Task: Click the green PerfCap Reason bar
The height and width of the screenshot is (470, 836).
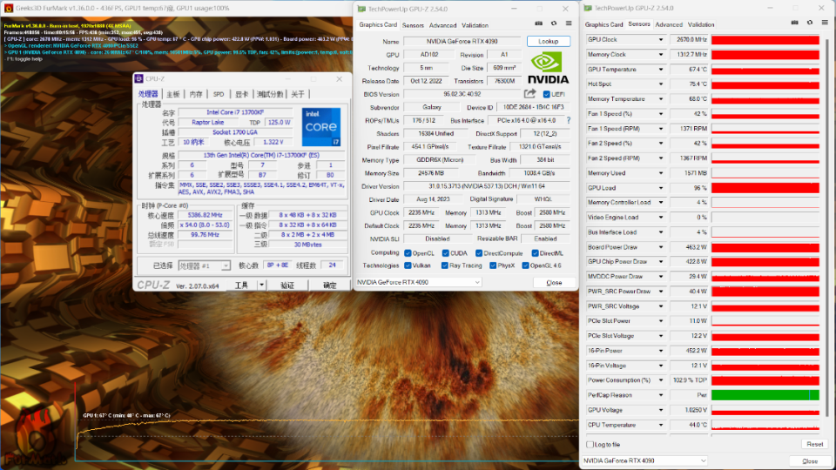Action: [765, 395]
